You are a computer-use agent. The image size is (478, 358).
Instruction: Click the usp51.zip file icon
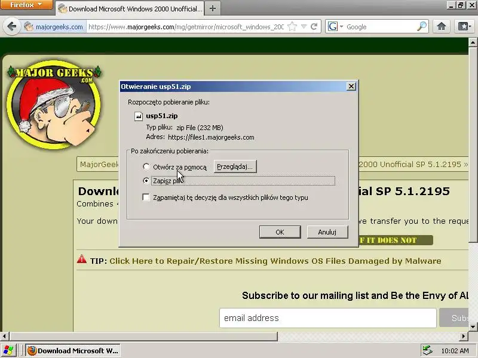[x=139, y=116]
